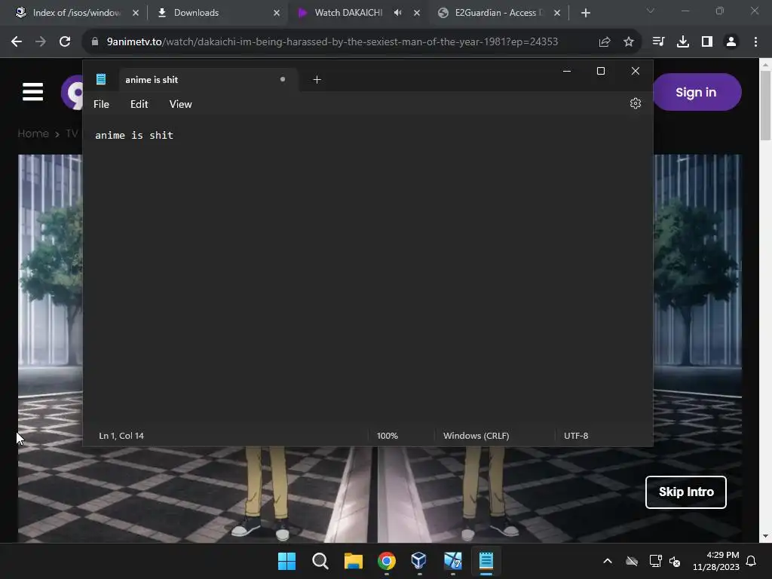772x579 pixels.
Task: Show hidden system tray icons
Action: click(608, 561)
